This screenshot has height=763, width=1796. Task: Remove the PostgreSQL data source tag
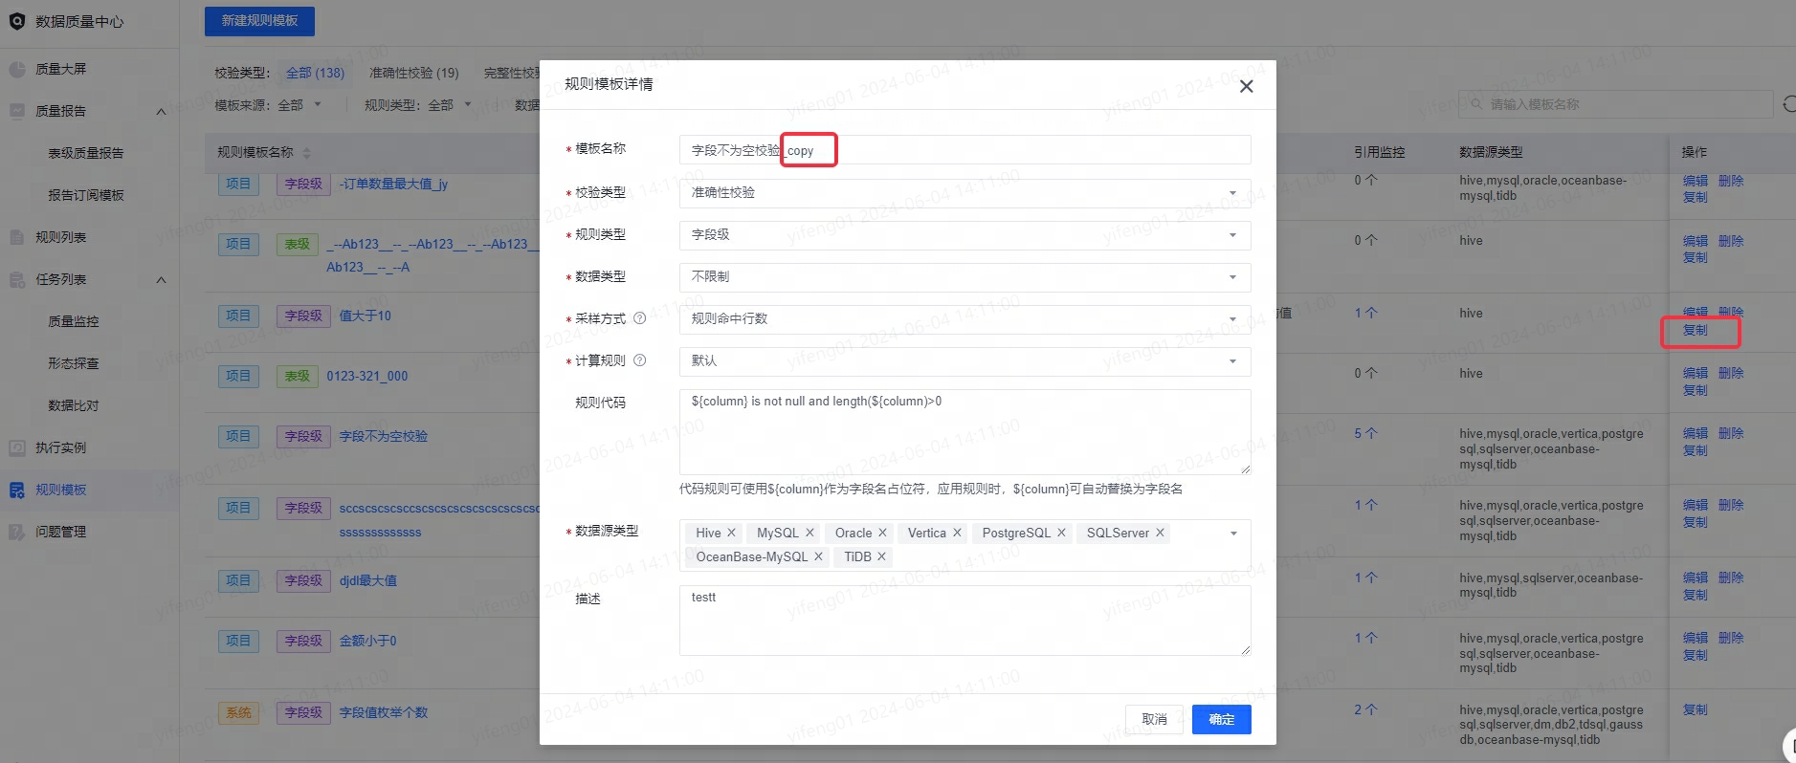1061,533
